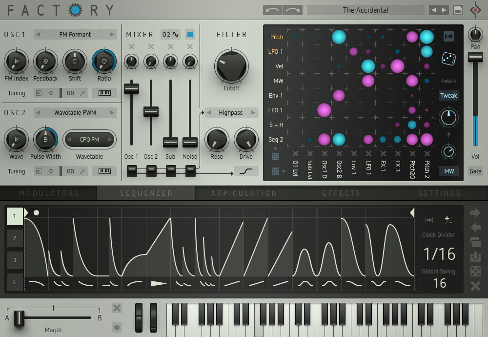Toggle the MW button below the matrix
Viewport: 488px width, 337px height.
(x=448, y=171)
